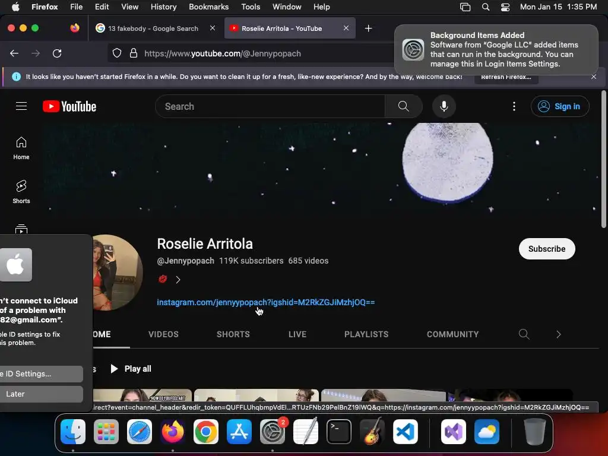Show site security padlock info
Image resolution: width=608 pixels, height=456 pixels.
tap(134, 53)
